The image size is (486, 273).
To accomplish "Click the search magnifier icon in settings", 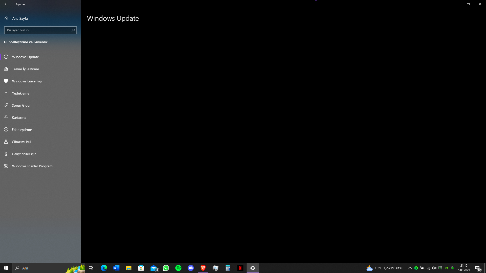I will 73,30.
